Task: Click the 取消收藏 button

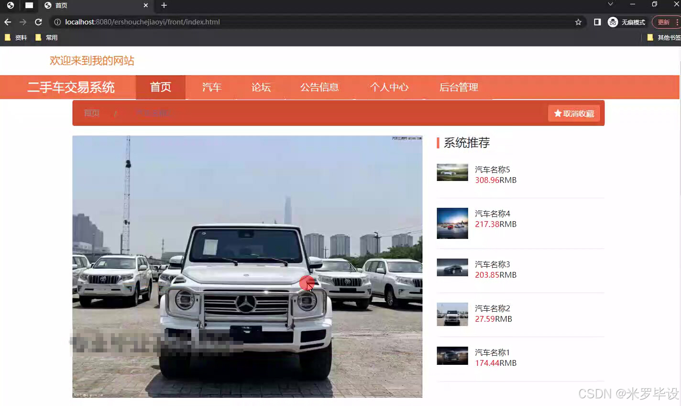Action: 574,113
